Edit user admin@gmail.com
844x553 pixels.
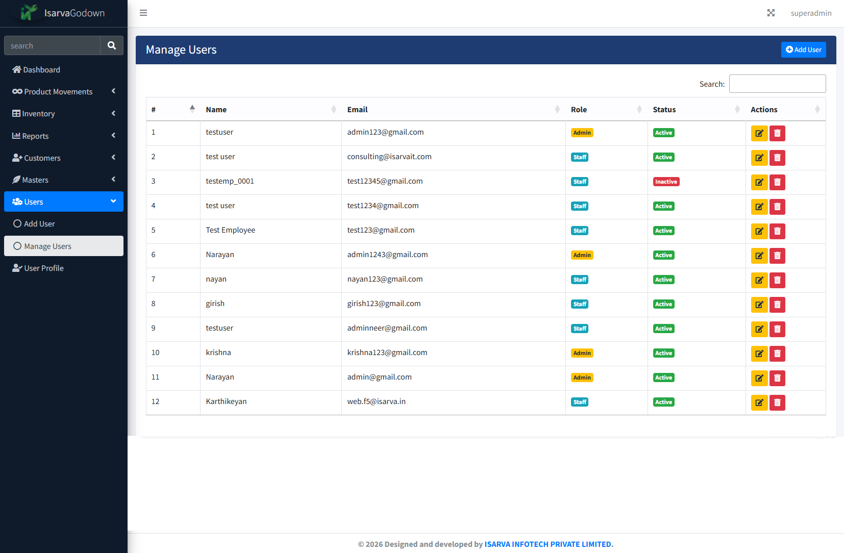click(759, 378)
